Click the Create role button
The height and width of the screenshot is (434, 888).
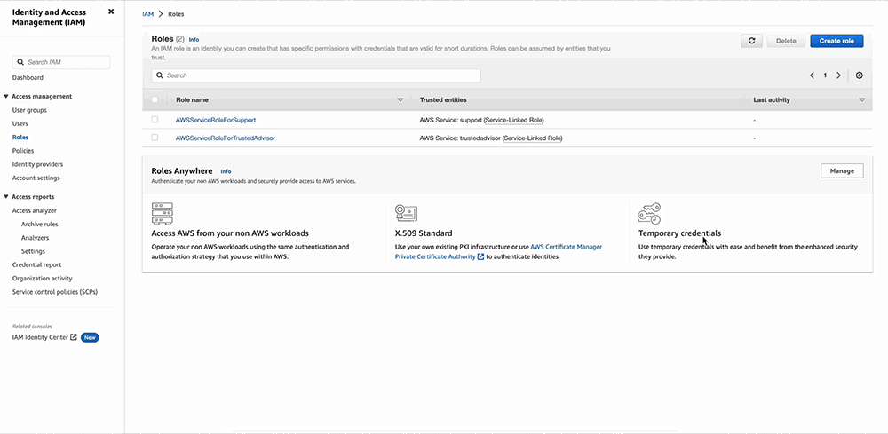point(836,41)
